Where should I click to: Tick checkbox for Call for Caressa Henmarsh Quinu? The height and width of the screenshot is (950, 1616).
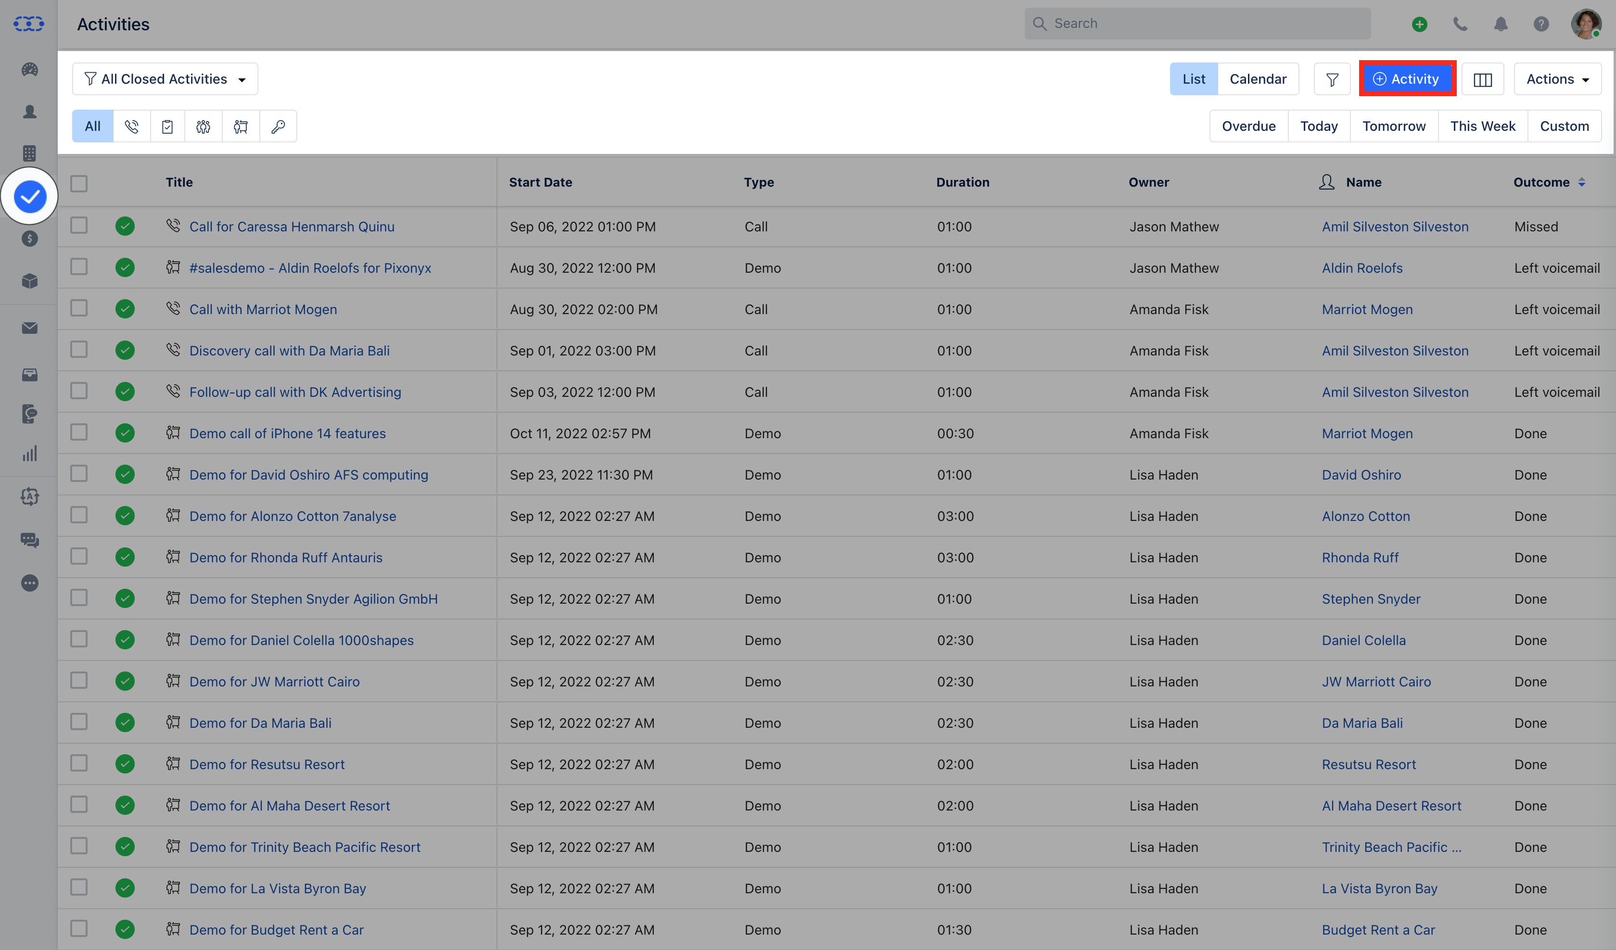79,226
